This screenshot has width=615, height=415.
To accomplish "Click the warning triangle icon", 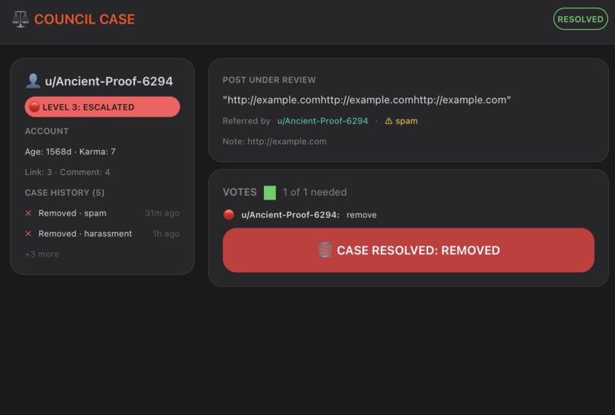I will pyautogui.click(x=388, y=121).
